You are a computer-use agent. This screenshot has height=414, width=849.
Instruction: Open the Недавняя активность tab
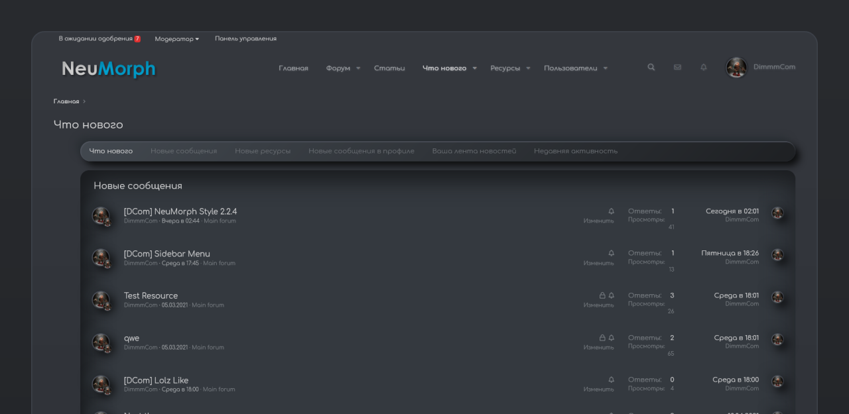(x=574, y=150)
